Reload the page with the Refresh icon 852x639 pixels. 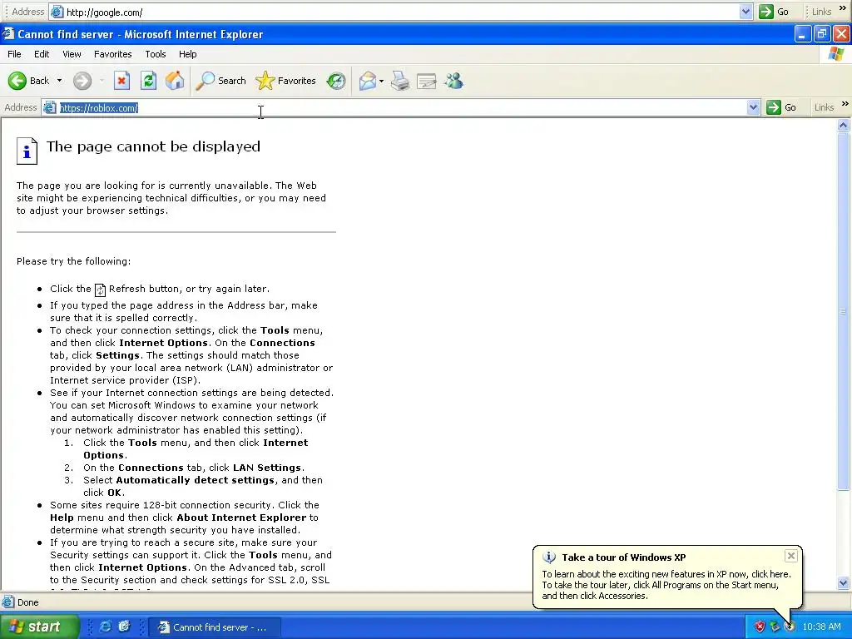148,81
